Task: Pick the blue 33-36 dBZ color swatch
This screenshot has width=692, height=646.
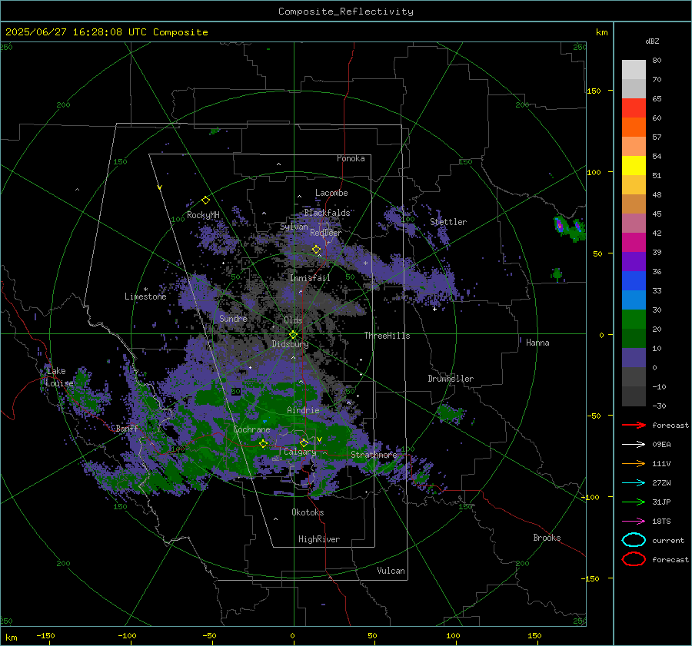Action: click(x=634, y=281)
